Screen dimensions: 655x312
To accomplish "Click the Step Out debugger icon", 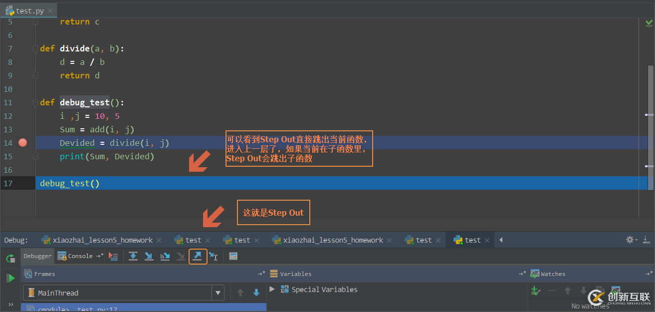I will (198, 256).
